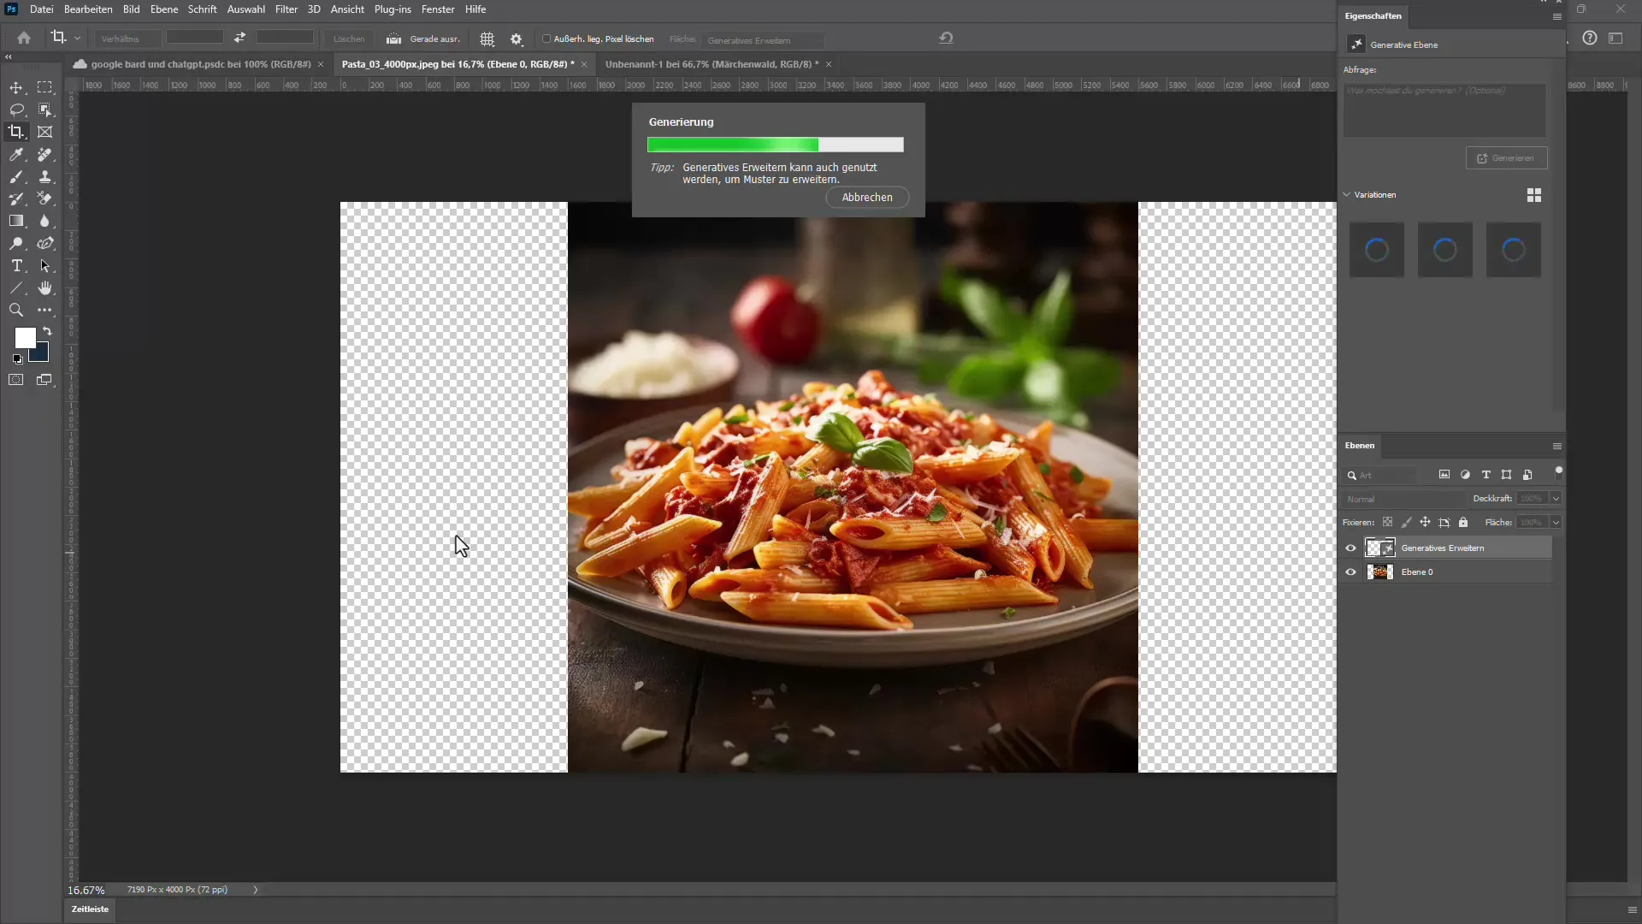
Task: Open Datei menu
Action: [39, 9]
